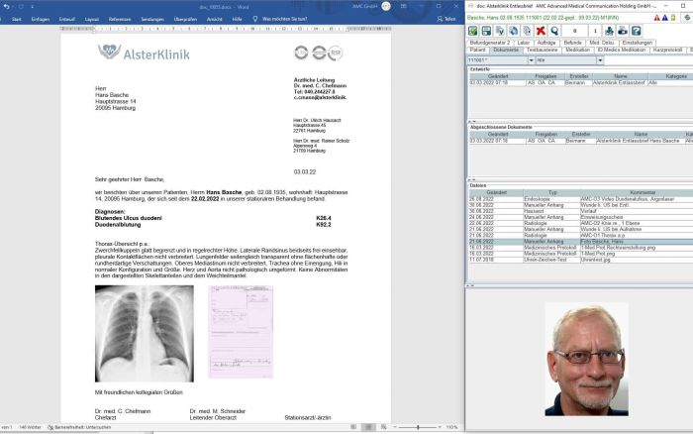The width and height of the screenshot is (693, 434).
Task: Click the Geändert column header in Dateien
Action: click(x=497, y=192)
